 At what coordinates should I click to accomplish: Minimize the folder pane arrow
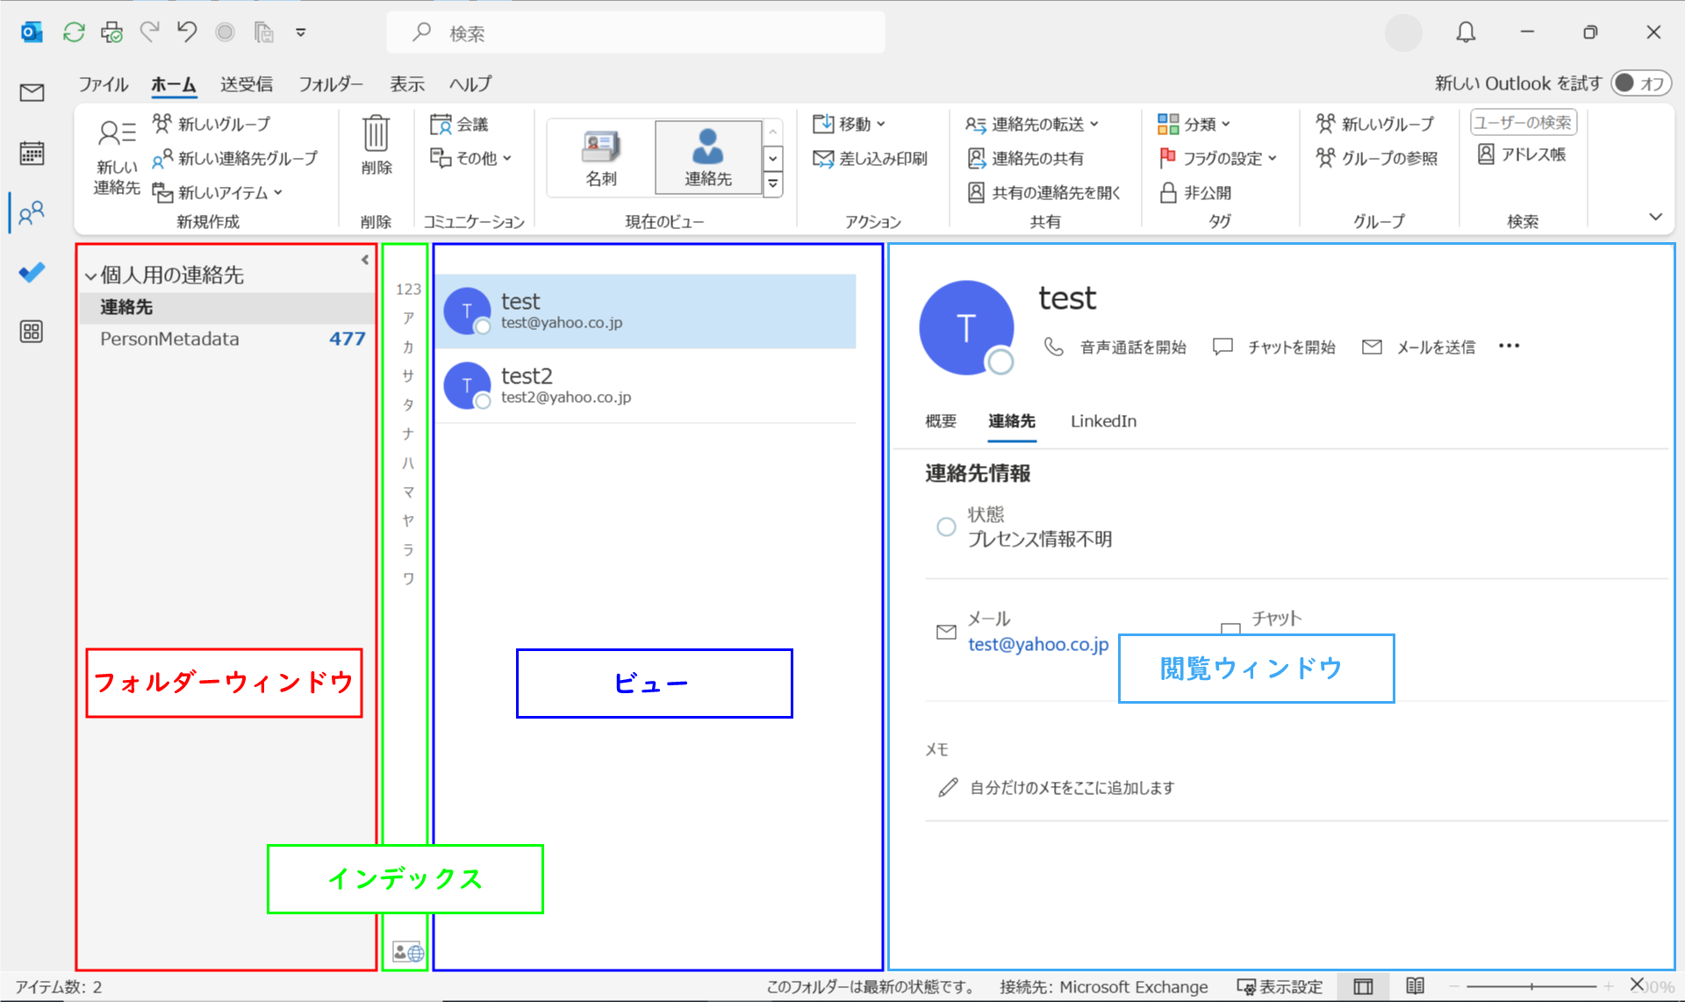(365, 260)
